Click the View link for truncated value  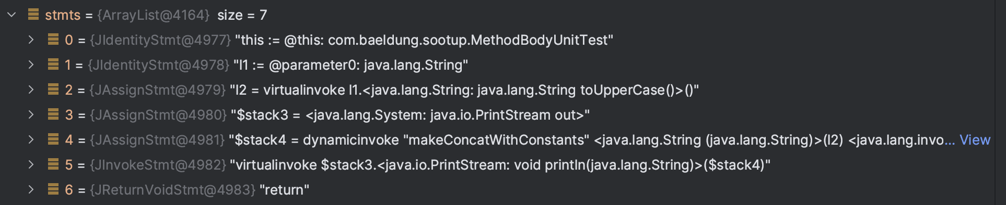[975, 140]
